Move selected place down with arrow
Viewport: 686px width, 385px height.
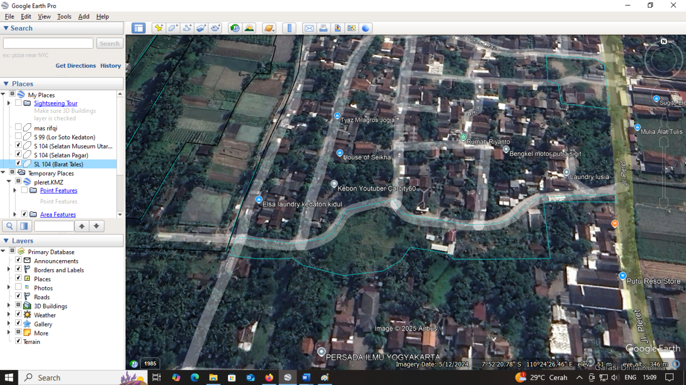[96, 226]
